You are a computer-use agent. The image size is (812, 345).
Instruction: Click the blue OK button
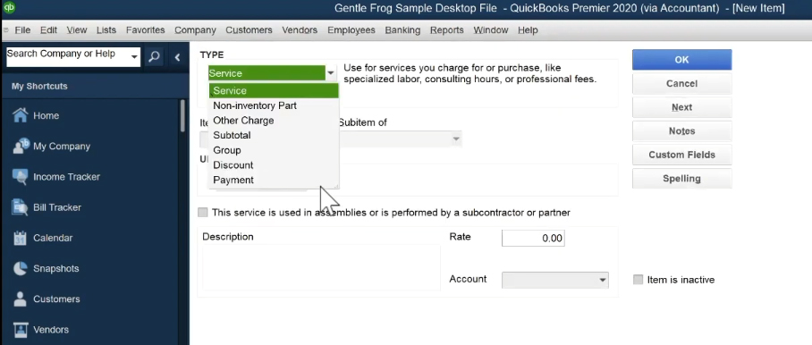point(681,60)
